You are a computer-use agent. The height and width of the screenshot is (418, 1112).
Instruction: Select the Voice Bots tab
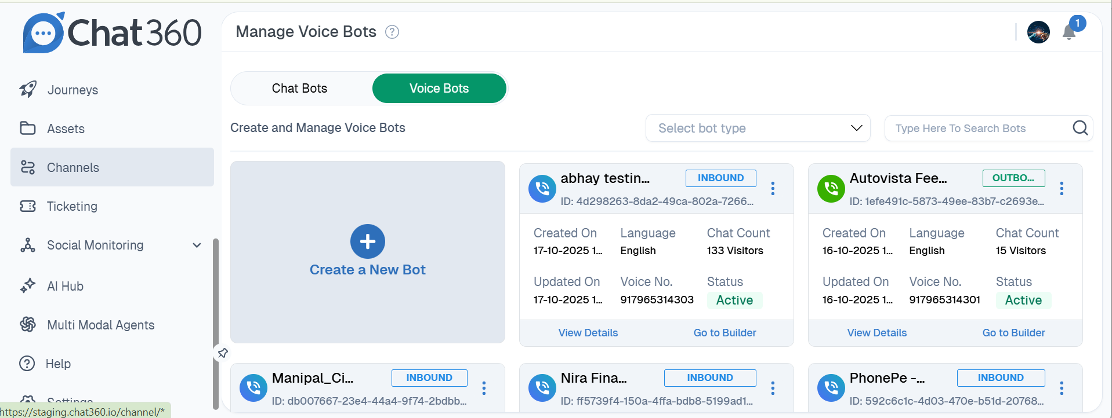(439, 89)
